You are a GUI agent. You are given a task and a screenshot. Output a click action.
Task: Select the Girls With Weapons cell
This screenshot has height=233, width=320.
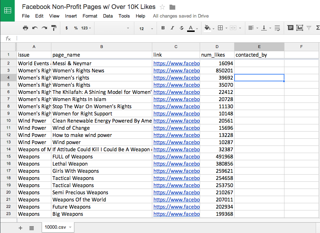[x=101, y=171]
